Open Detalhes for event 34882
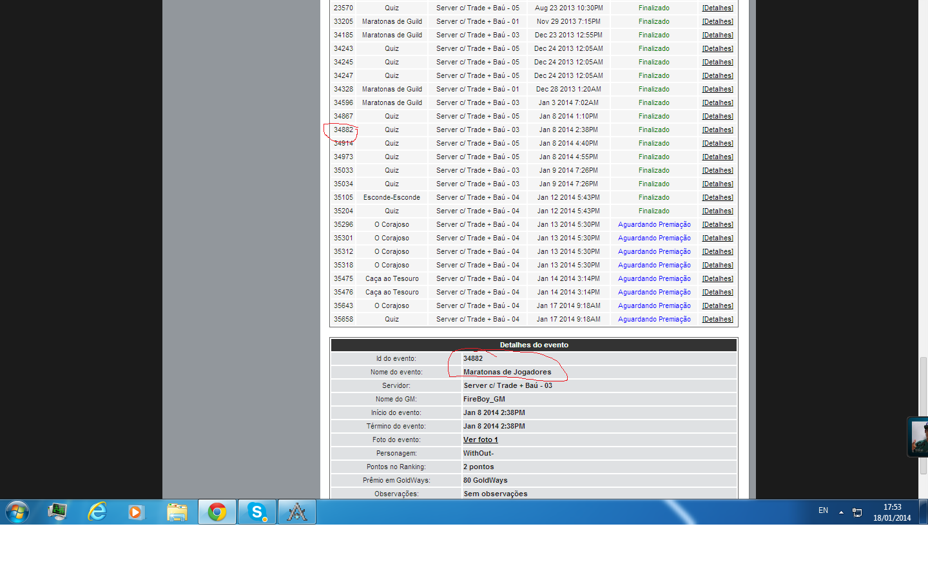 [717, 130]
